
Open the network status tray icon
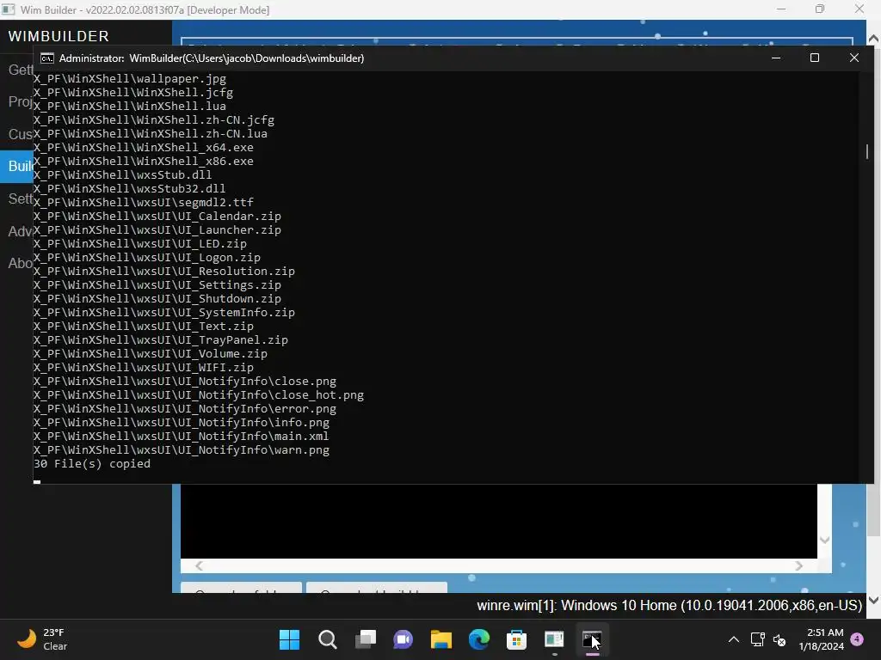(x=757, y=639)
